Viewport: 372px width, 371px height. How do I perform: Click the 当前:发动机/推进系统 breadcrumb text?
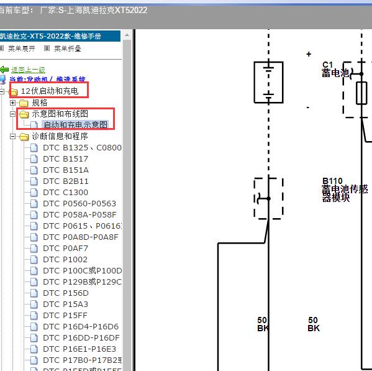click(x=47, y=80)
